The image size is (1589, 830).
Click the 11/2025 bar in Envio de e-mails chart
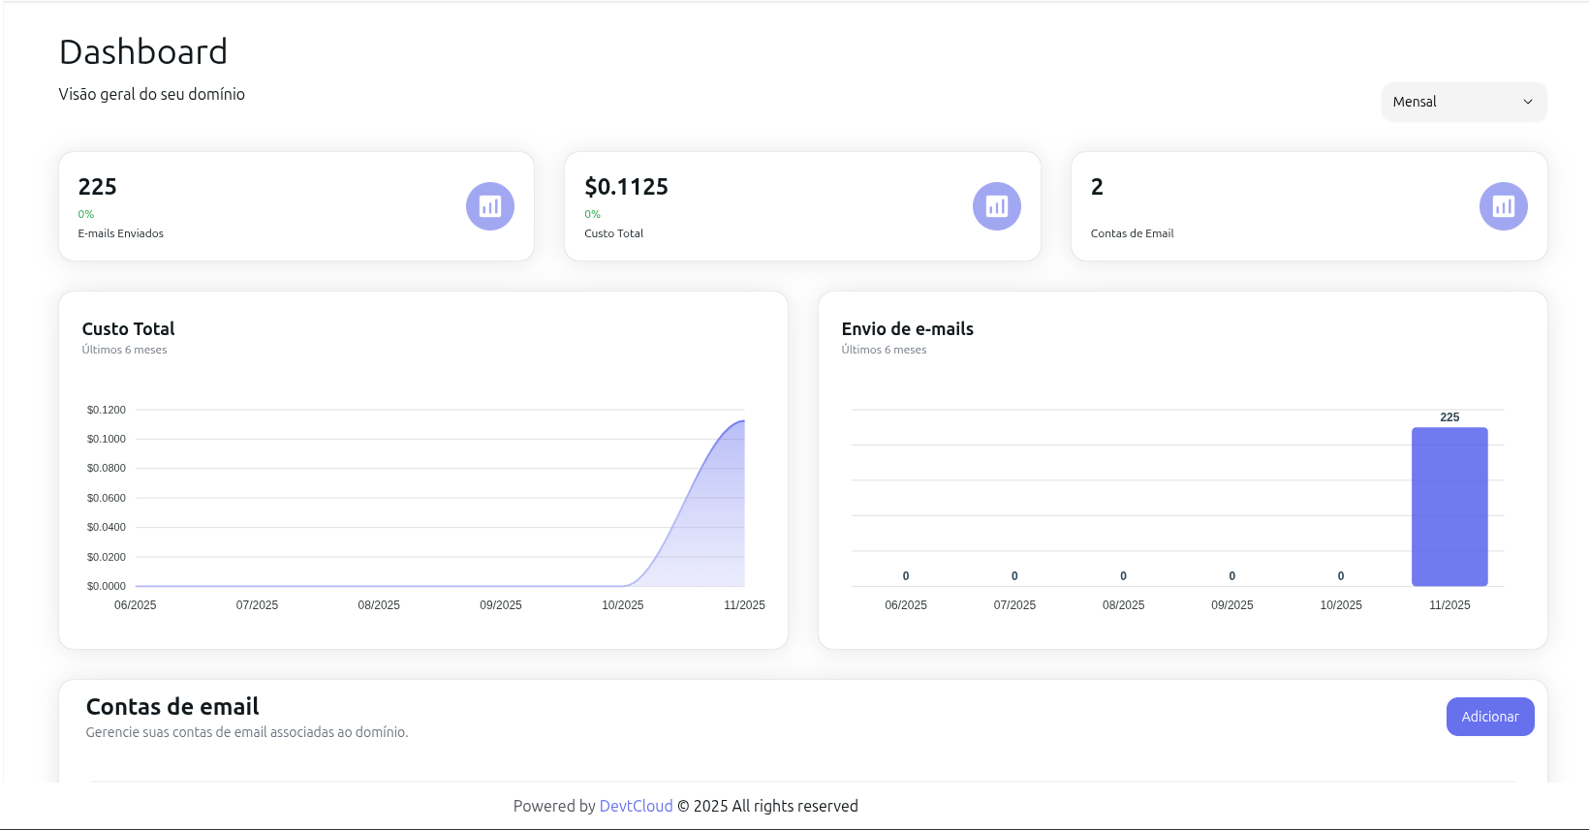1449,507
